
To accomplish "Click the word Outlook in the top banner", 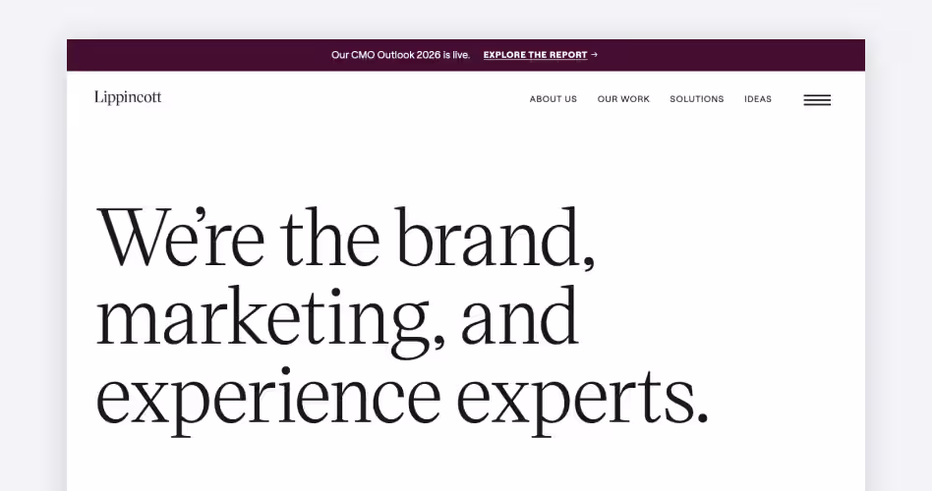I will coord(396,55).
